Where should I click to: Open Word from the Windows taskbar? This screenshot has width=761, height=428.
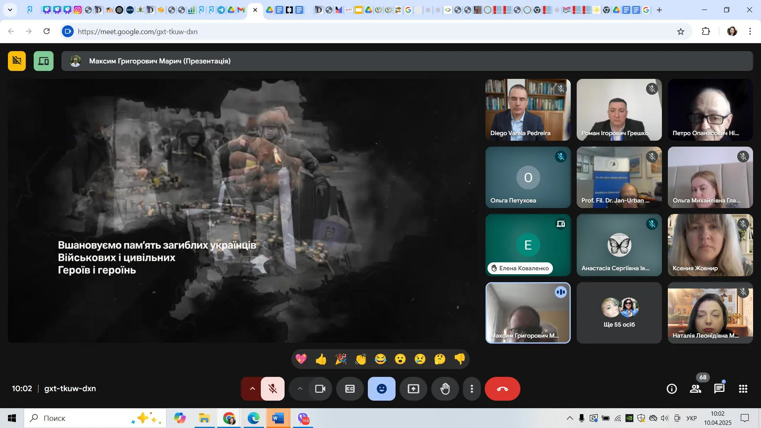coord(278,418)
